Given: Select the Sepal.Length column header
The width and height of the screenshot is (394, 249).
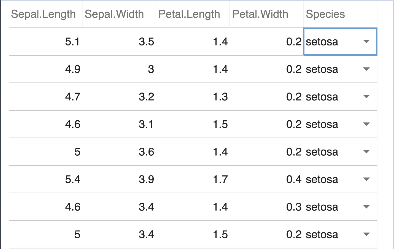Looking at the screenshot, I should [x=43, y=14].
